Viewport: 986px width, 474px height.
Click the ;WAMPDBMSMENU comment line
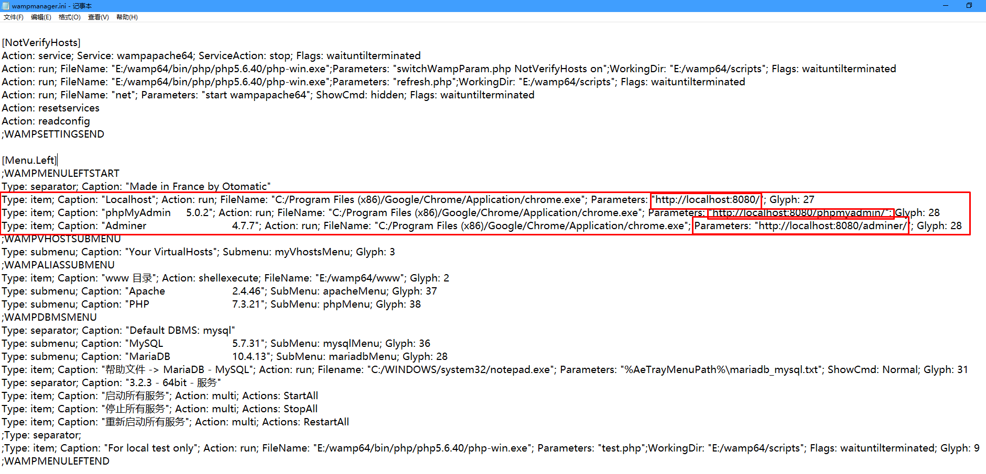click(49, 318)
